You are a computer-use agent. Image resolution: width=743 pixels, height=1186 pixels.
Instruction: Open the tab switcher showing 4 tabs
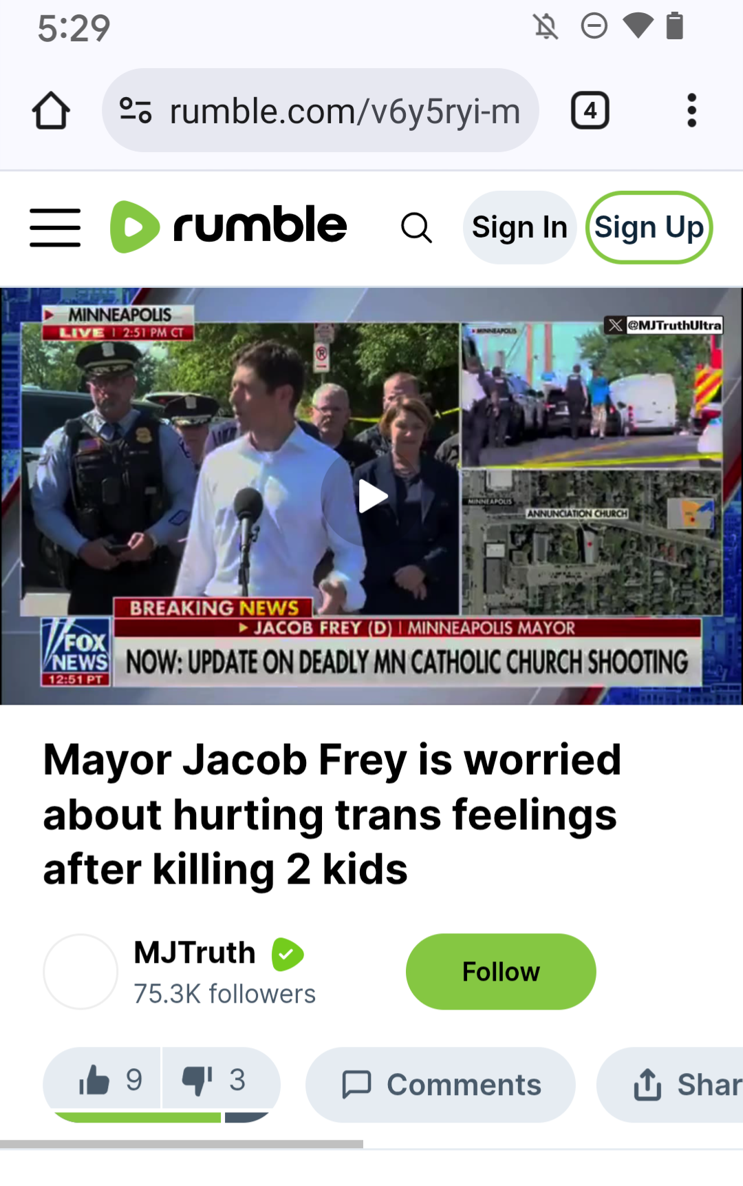[x=590, y=110]
